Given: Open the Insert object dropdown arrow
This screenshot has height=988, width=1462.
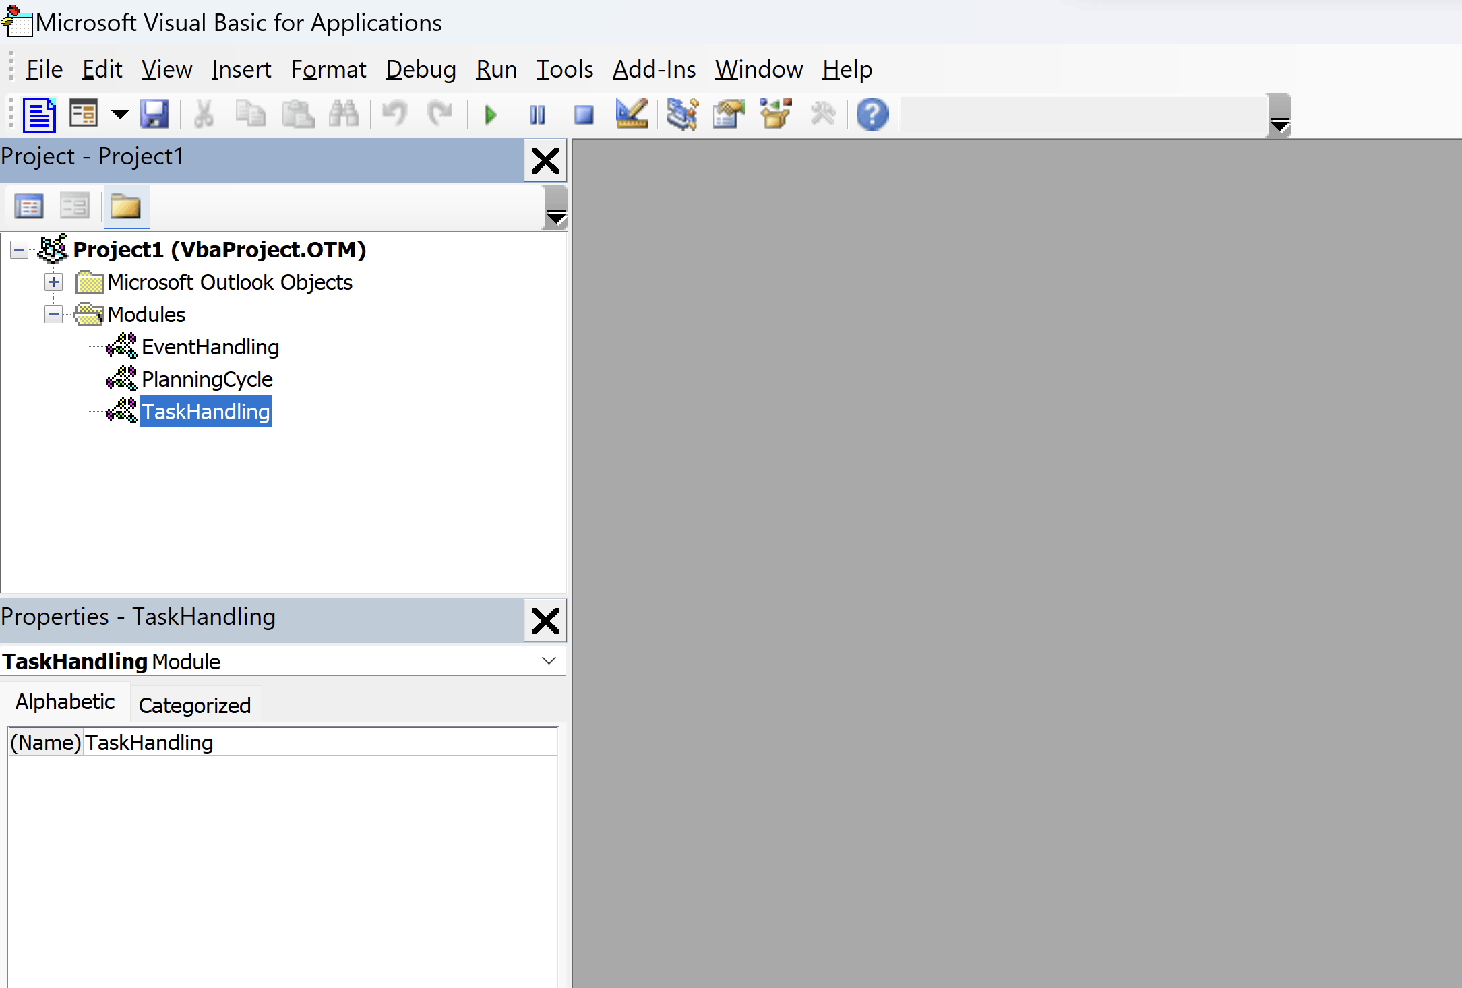Looking at the screenshot, I should pyautogui.click(x=119, y=115).
